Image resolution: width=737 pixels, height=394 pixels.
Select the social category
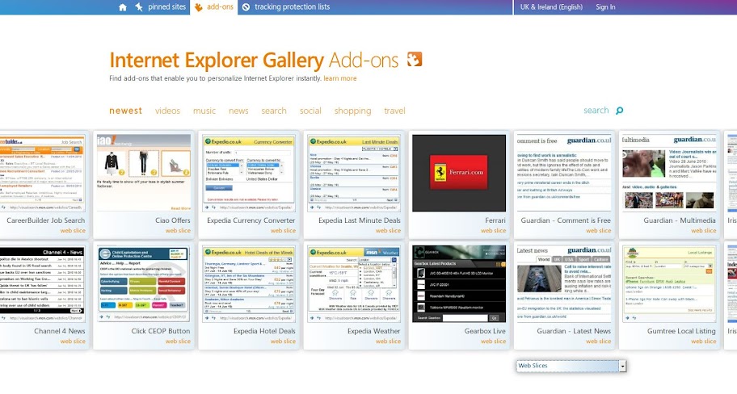click(310, 111)
